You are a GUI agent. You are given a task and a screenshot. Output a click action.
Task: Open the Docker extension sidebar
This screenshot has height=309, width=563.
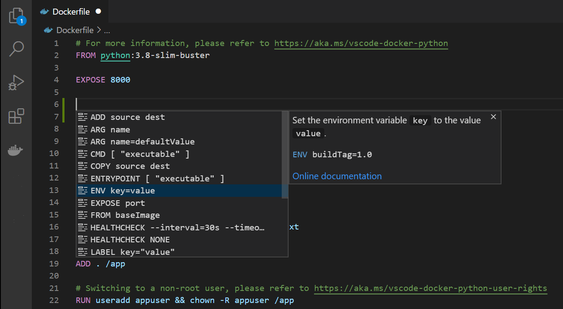16,150
